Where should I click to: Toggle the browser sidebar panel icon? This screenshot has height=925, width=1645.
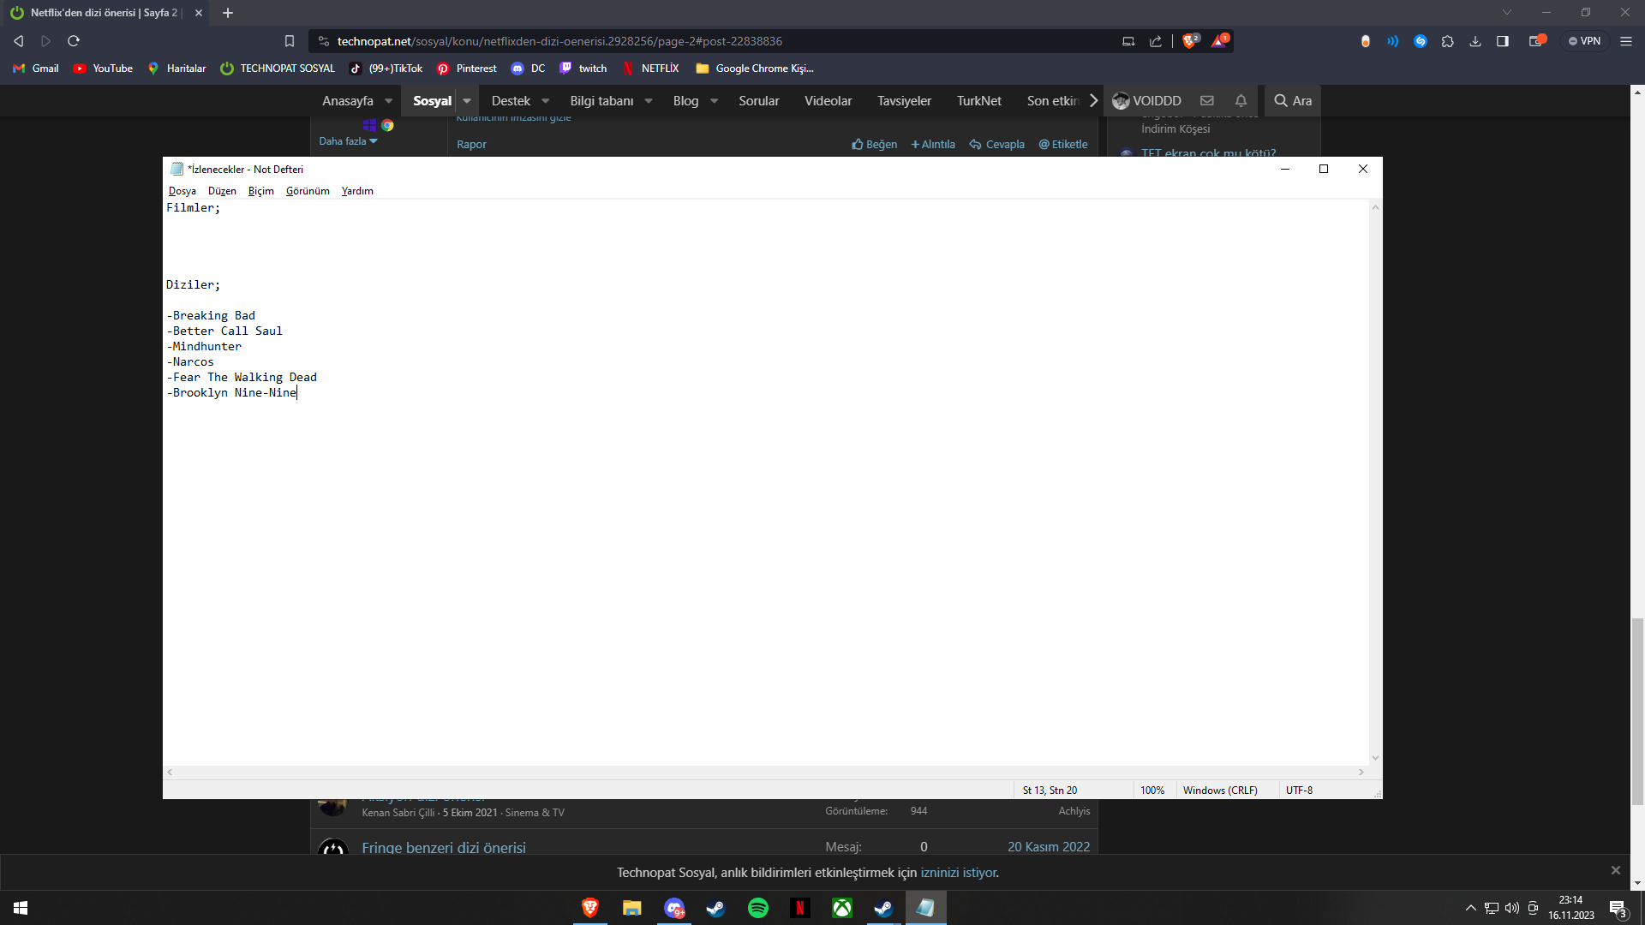coord(1503,41)
